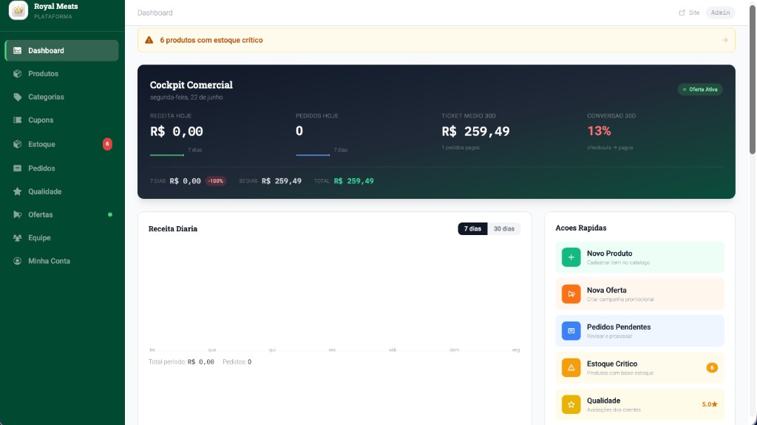The height and width of the screenshot is (425, 757).
Task: Click the page vertical scrollbar
Action: 752,80
